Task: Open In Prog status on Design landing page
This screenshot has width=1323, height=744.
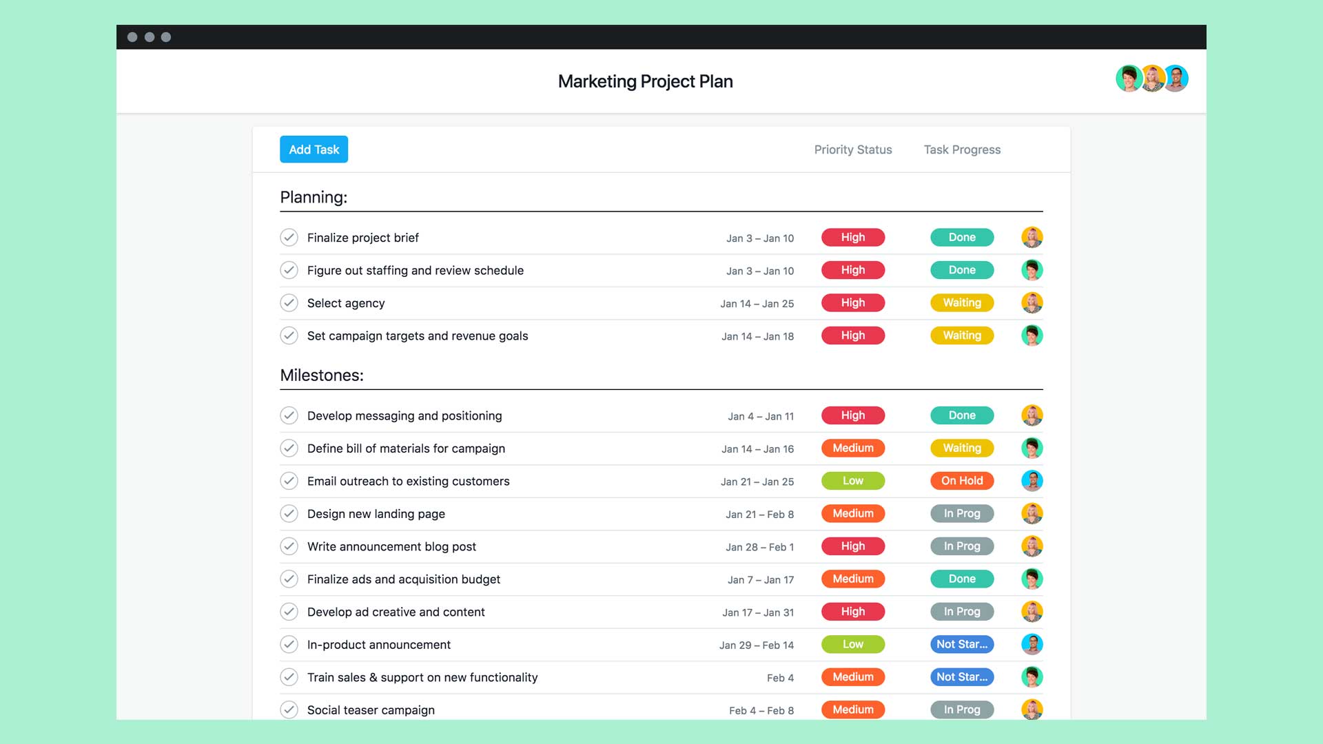Action: coord(962,514)
